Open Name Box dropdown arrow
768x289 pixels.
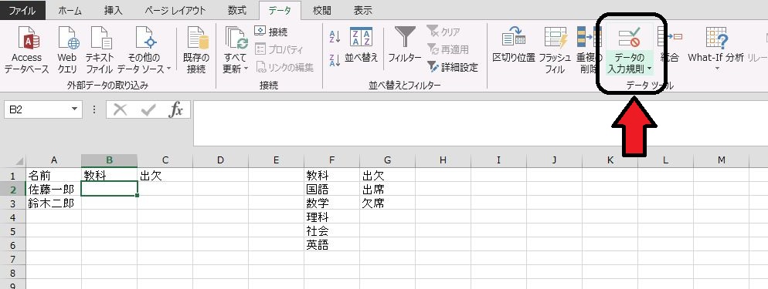click(x=74, y=110)
